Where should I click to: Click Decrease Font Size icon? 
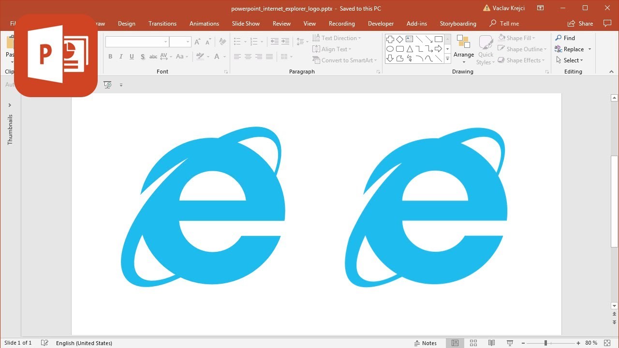click(208, 42)
